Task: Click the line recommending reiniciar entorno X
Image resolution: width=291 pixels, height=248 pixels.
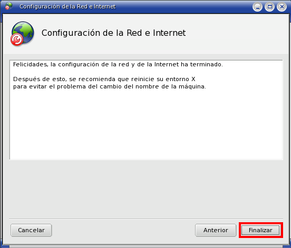Action: (104, 79)
